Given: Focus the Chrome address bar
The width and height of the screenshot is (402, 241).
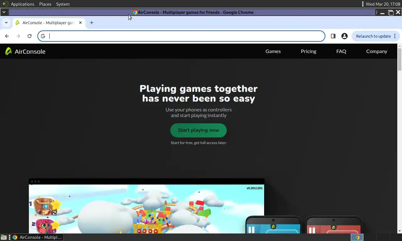Looking at the screenshot, I should (181, 36).
